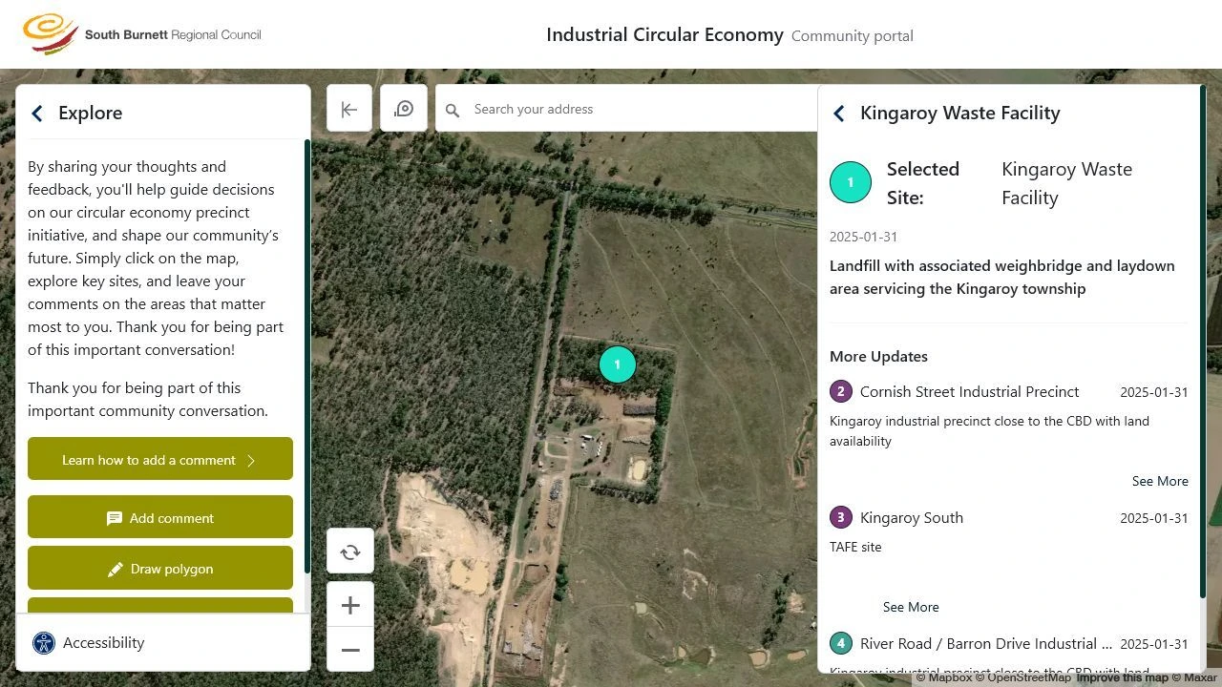Collapse the side panel with arrow icon

tap(349, 109)
